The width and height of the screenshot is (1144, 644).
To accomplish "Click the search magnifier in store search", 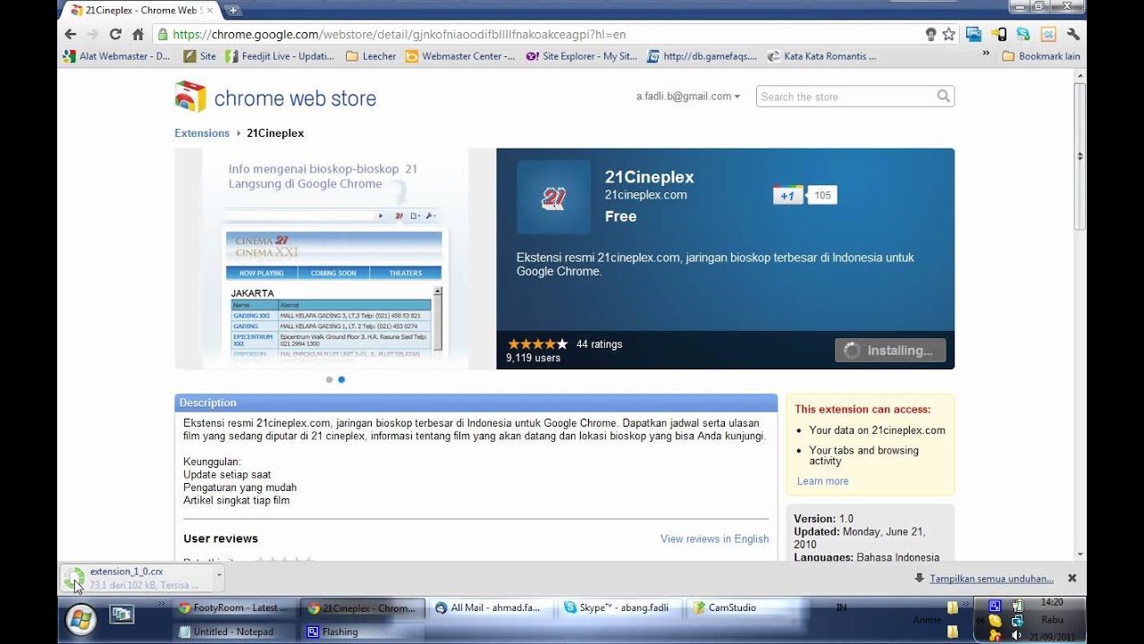I will [x=943, y=97].
